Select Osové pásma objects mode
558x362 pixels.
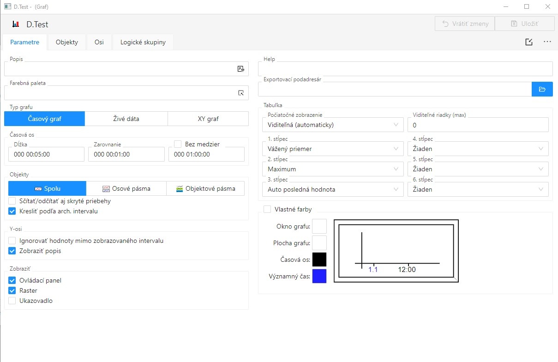point(126,188)
